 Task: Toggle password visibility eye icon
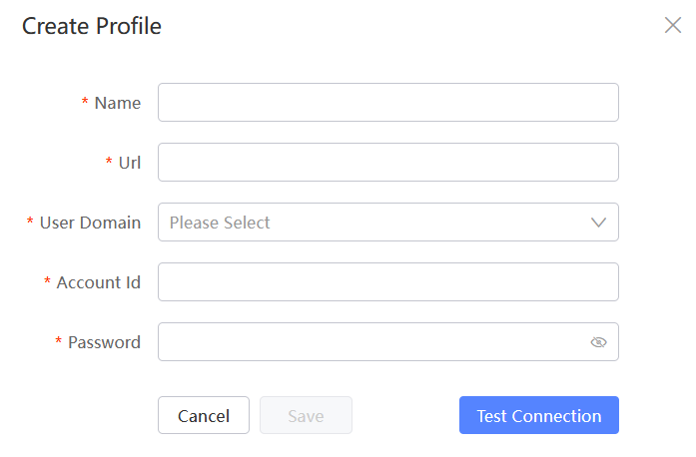(x=598, y=342)
